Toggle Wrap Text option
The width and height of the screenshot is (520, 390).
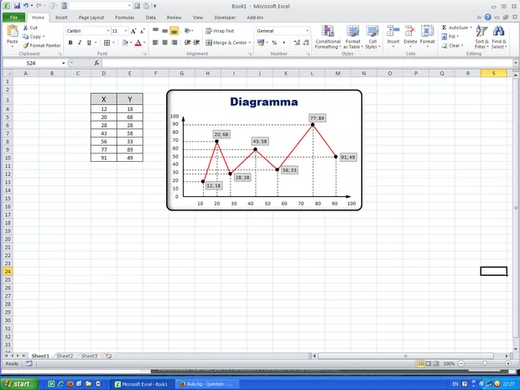[220, 31]
